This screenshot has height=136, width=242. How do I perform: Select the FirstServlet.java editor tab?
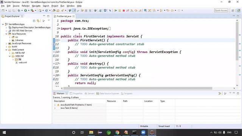tap(64, 16)
